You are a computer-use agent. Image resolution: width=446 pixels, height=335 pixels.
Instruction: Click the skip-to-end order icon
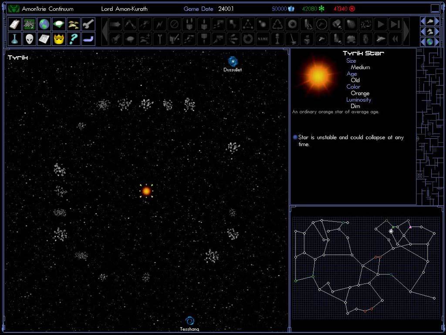tap(395, 24)
